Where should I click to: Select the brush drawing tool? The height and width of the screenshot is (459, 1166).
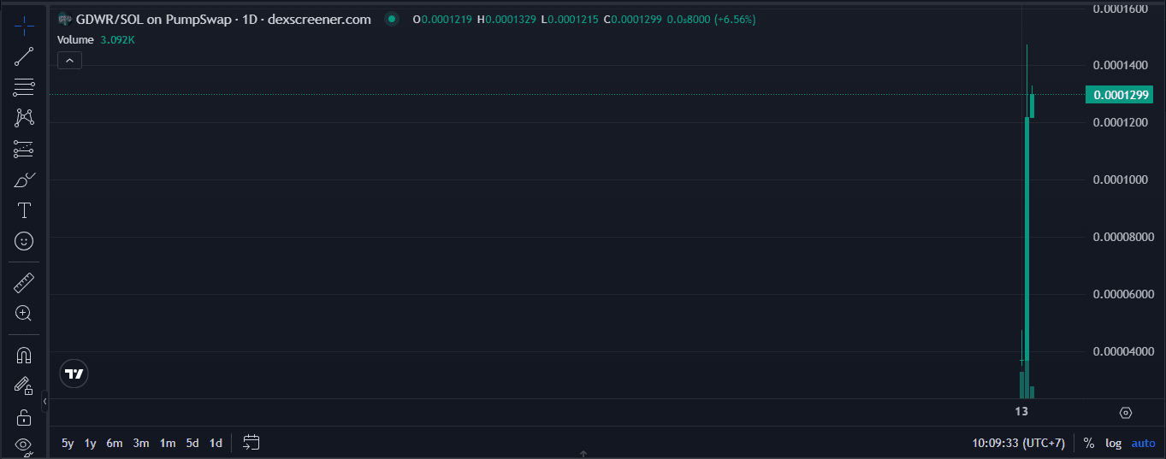coord(24,180)
